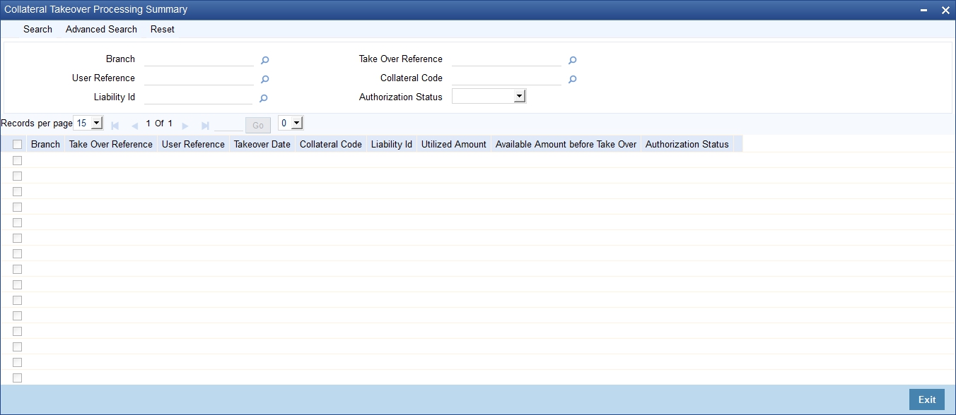Tick the sixth row checkbox

[18, 238]
